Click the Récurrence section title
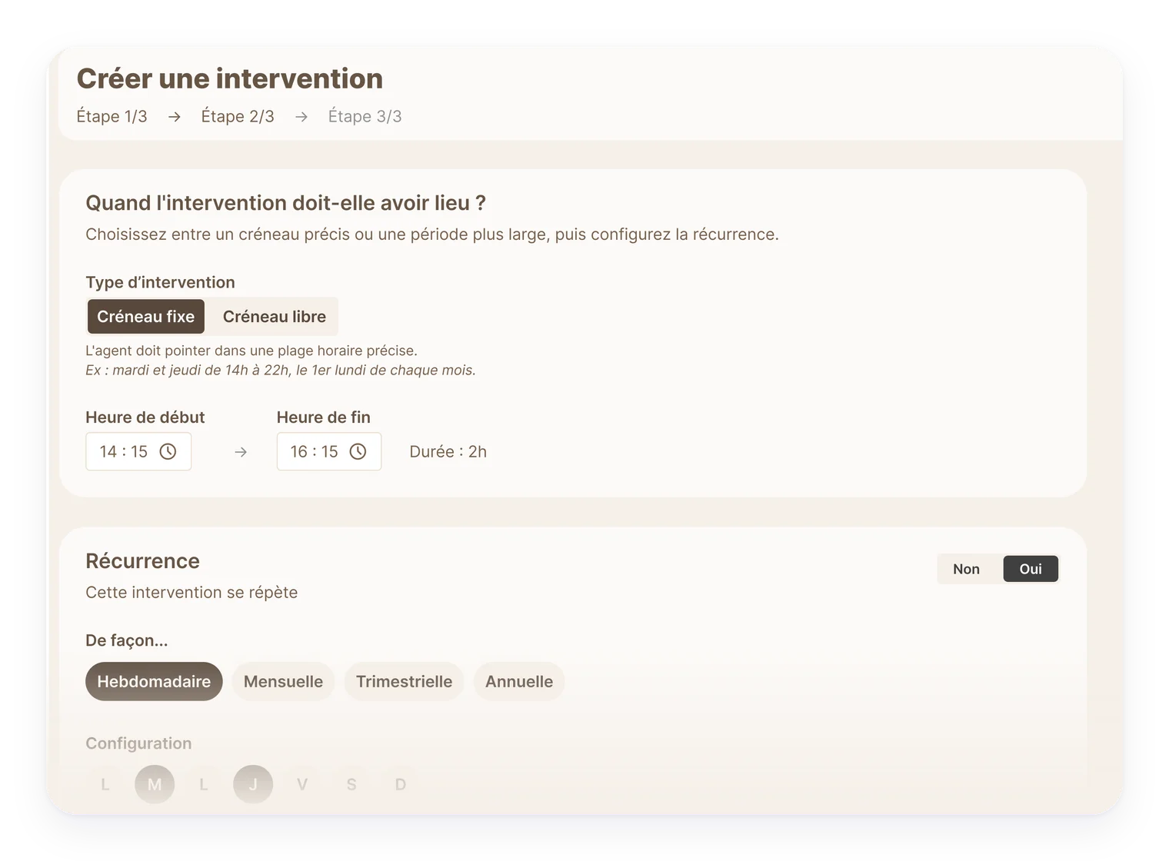The image size is (1169, 861). (x=142, y=561)
